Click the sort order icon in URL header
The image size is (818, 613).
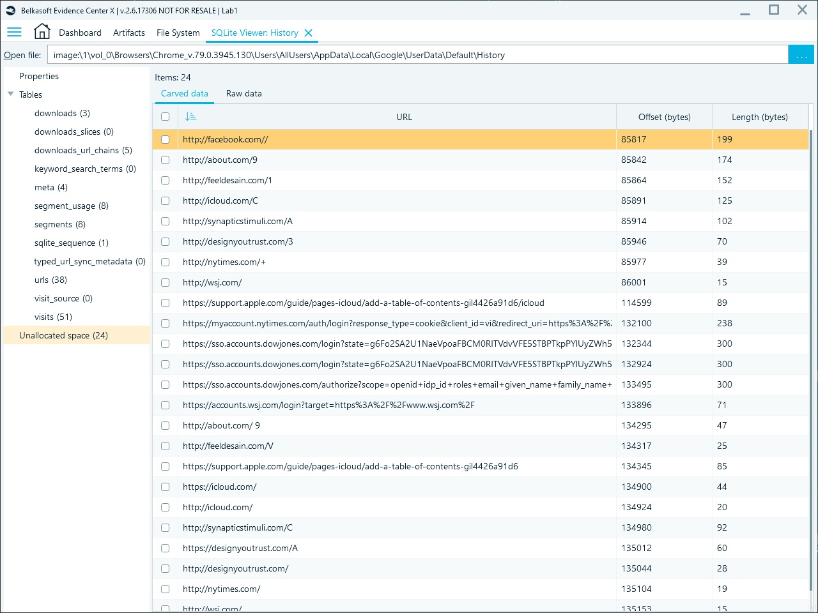coord(190,116)
